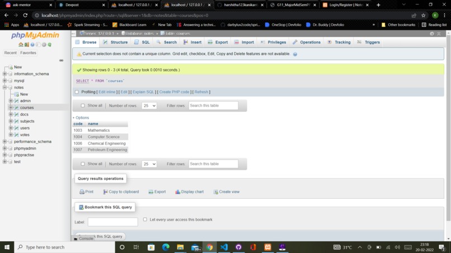
Task: Open Windows Start menu
Action: pos(7,247)
